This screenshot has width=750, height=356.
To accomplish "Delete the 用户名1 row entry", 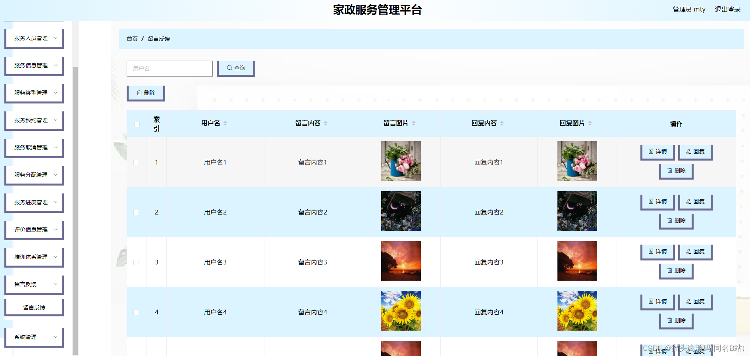I will pyautogui.click(x=676, y=171).
